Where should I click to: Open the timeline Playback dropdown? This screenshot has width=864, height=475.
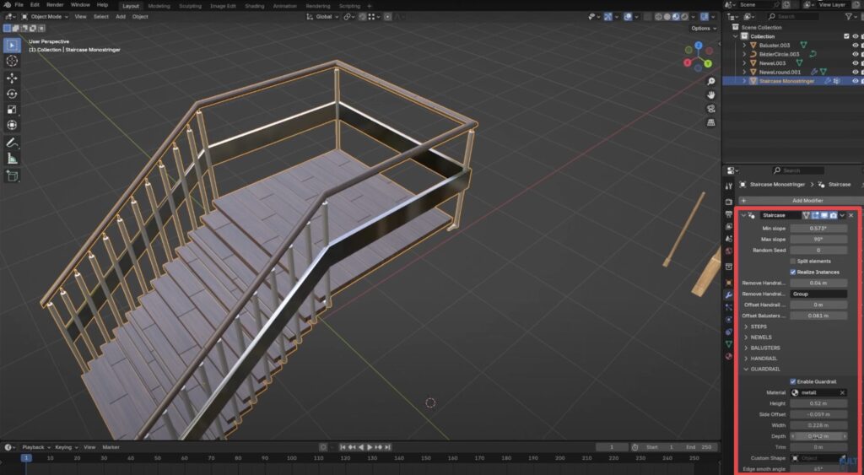pos(35,447)
